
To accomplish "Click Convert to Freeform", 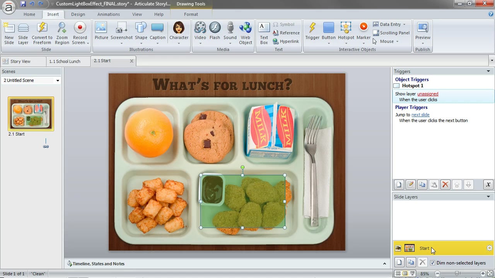I will point(42,34).
